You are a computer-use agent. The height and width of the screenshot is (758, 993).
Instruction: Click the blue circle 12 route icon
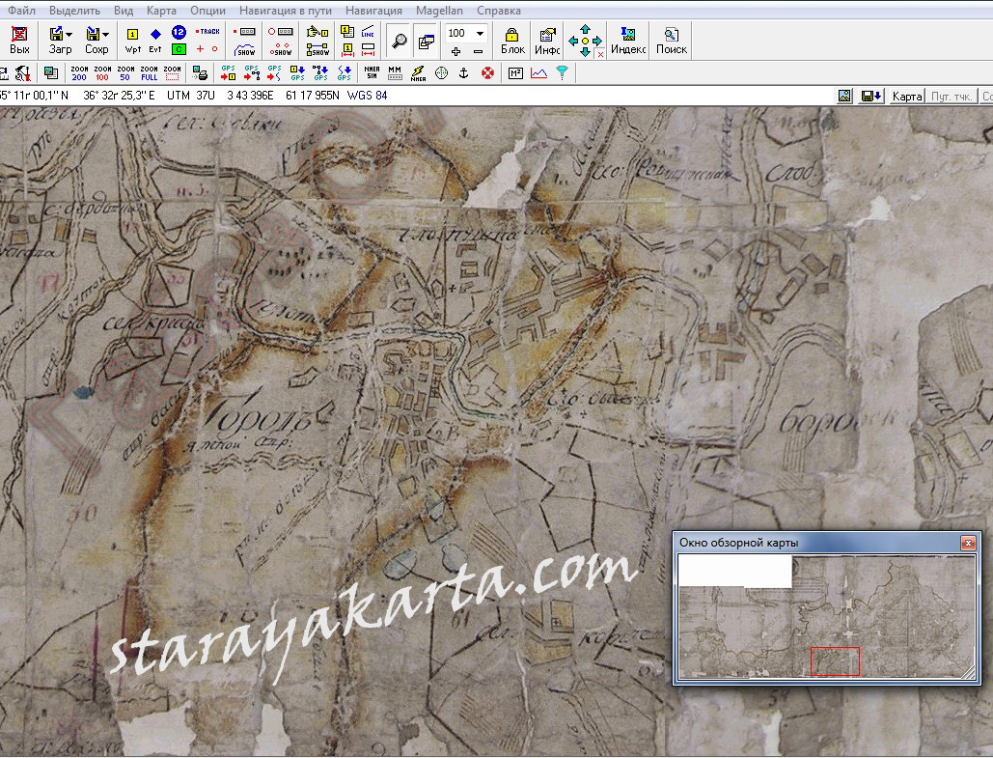(x=179, y=32)
